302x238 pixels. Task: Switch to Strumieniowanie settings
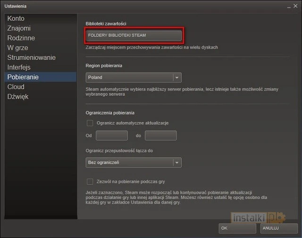[x=41, y=57]
